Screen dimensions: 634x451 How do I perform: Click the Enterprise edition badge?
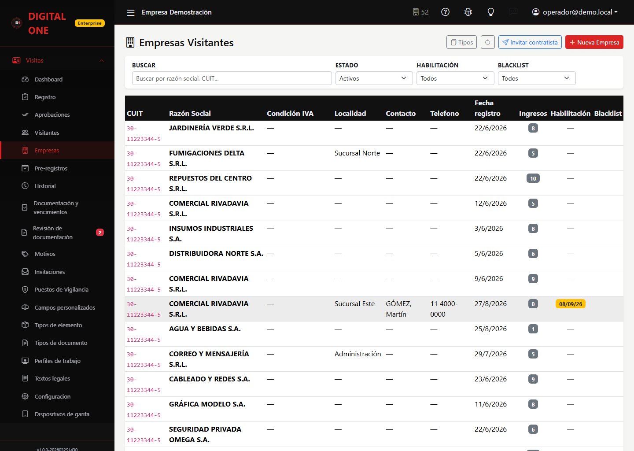pos(90,23)
